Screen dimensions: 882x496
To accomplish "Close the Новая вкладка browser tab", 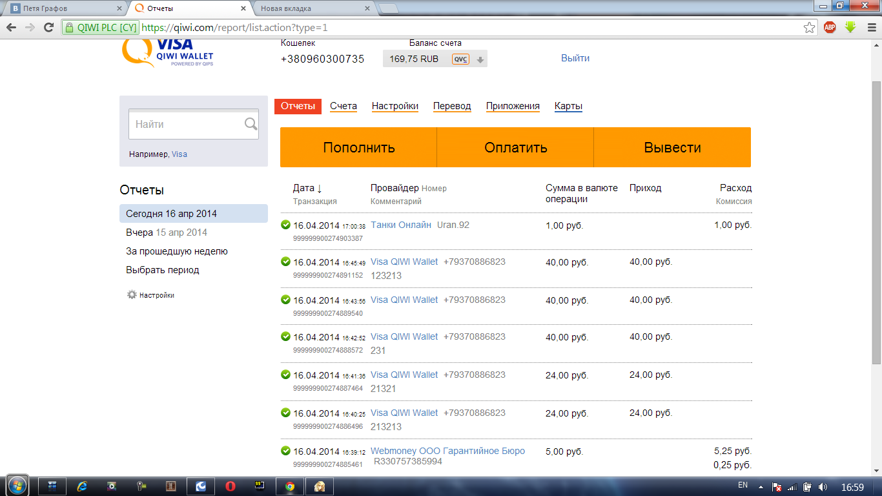I will tap(367, 9).
